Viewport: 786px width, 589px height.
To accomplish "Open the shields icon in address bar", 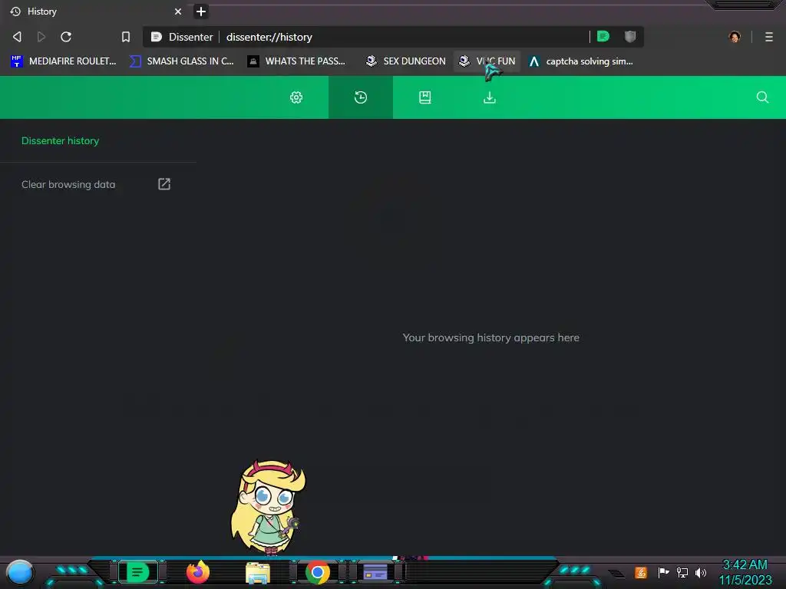I will coord(630,36).
